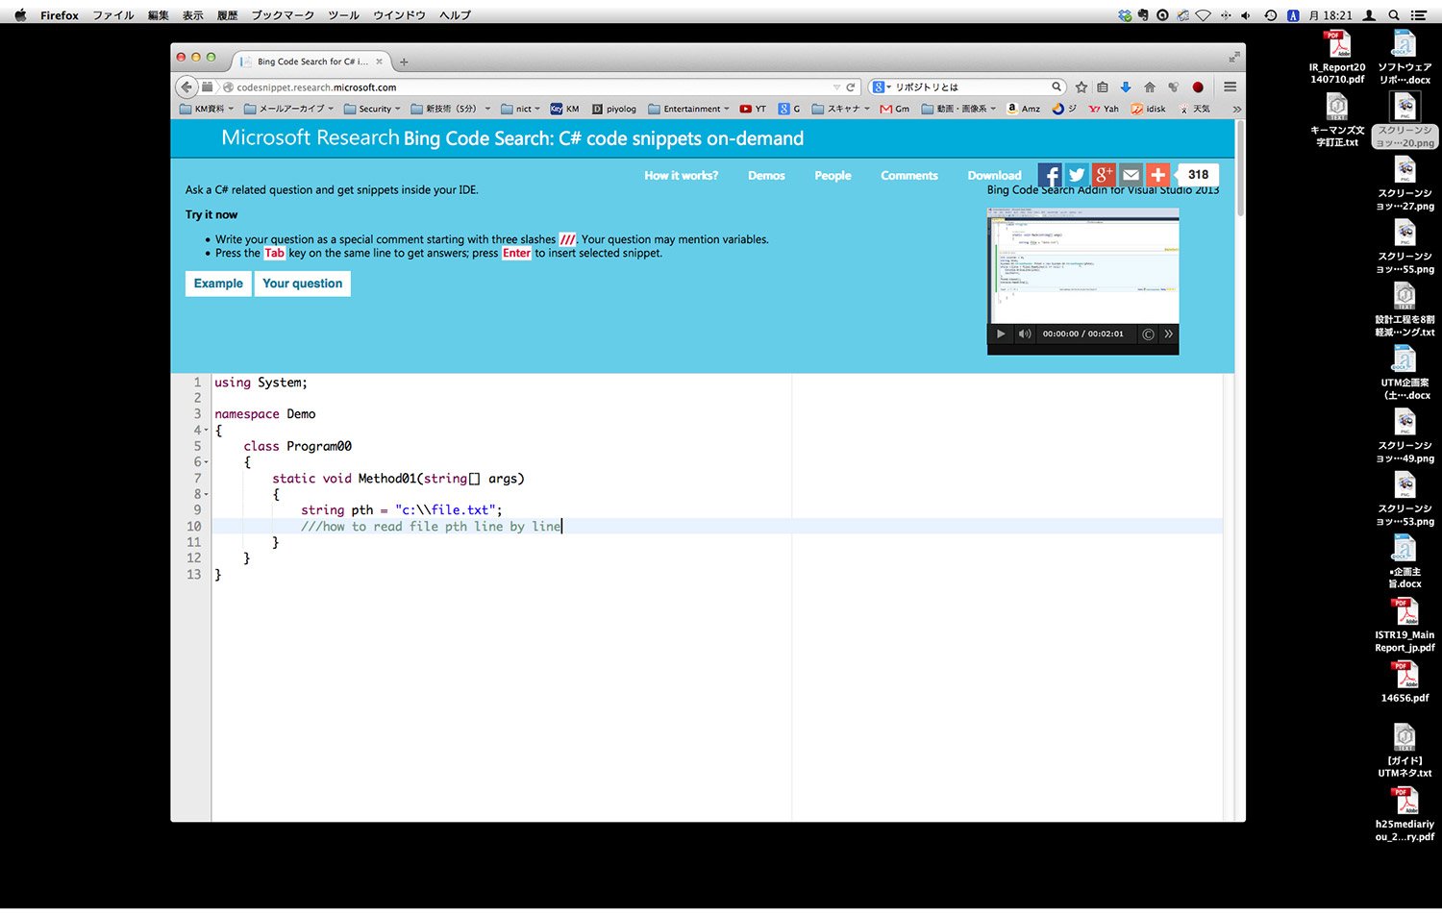Expand the スキャナ bookmarks folder
The width and height of the screenshot is (1442, 916).
841,109
